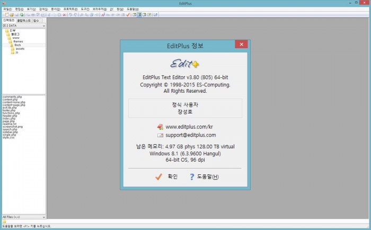Select the themes folder in tree
Screen dimensions: 371x230
click(x=18, y=41)
